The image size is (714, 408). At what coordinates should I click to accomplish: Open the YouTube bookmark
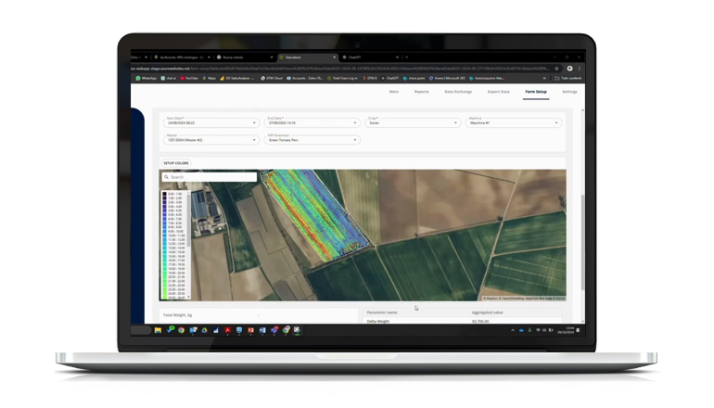[194, 79]
